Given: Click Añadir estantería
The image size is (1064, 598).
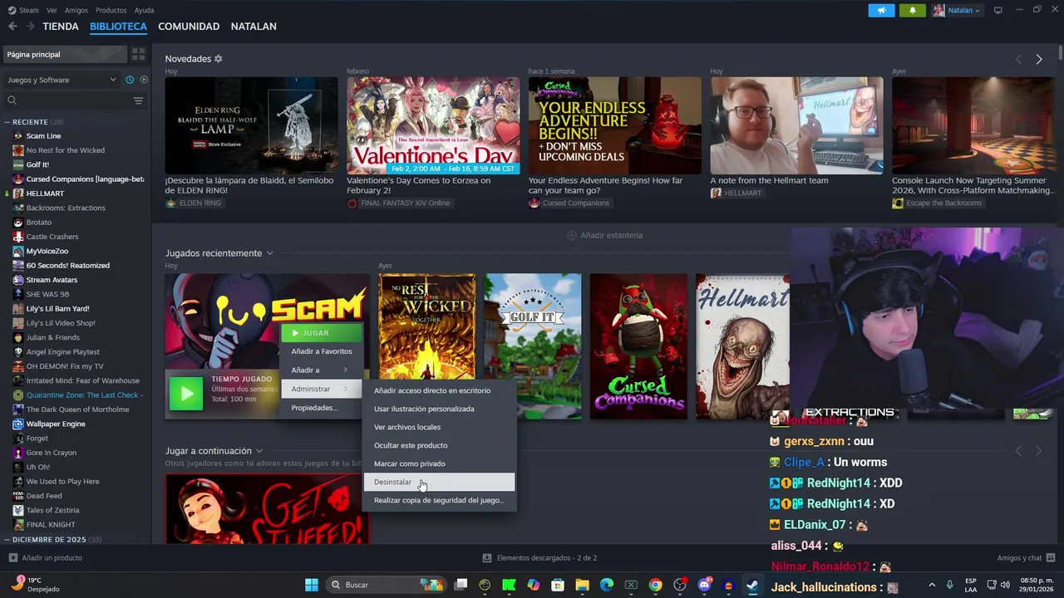Looking at the screenshot, I should pyautogui.click(x=604, y=235).
